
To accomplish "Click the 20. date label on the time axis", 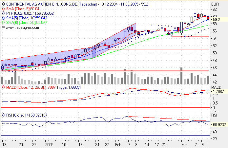I will tap(21, 145).
